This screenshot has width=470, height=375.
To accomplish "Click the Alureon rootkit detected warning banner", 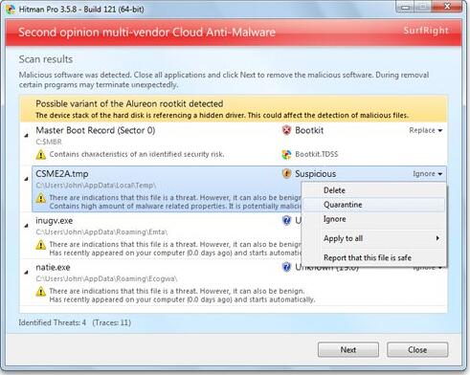I will 234,109.
